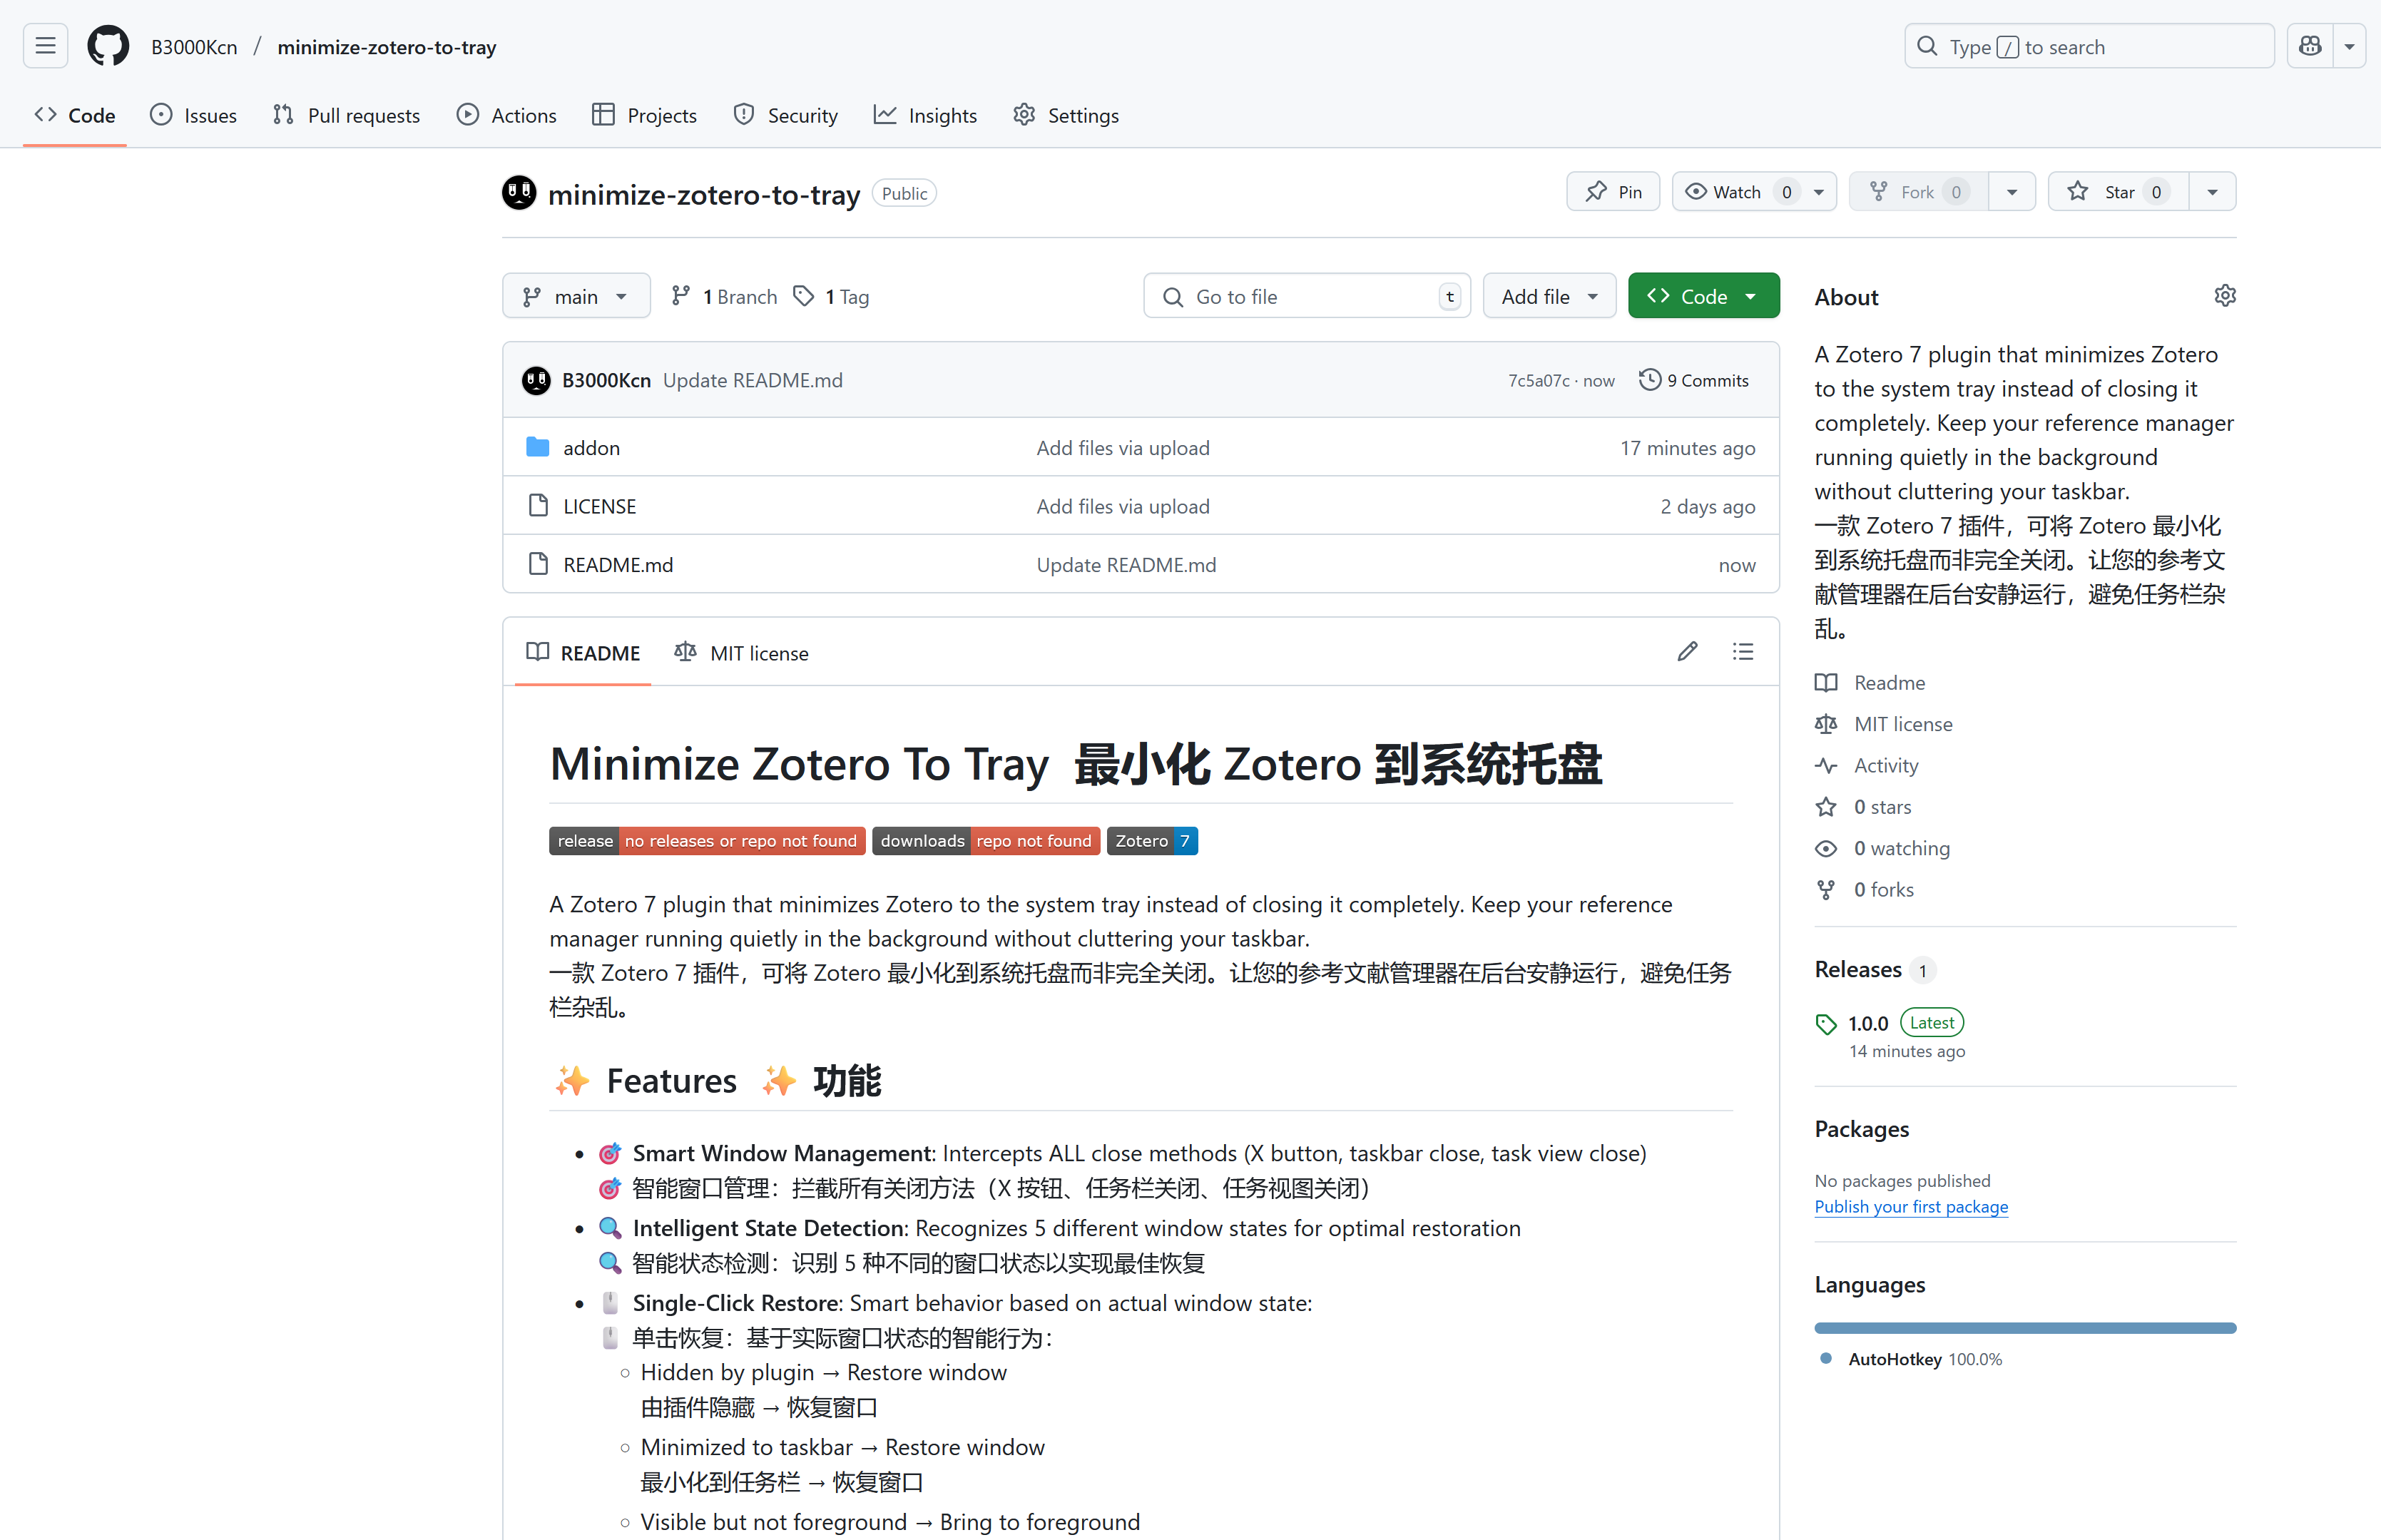Open the Insights tab

coord(925,115)
